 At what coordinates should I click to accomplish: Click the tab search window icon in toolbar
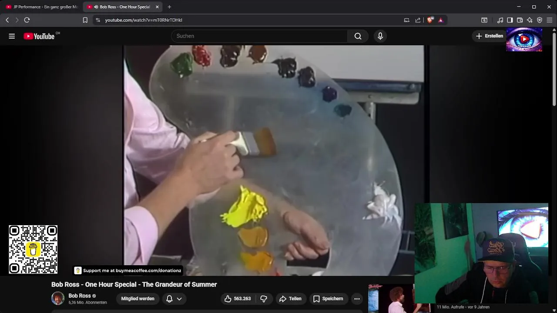[484, 20]
